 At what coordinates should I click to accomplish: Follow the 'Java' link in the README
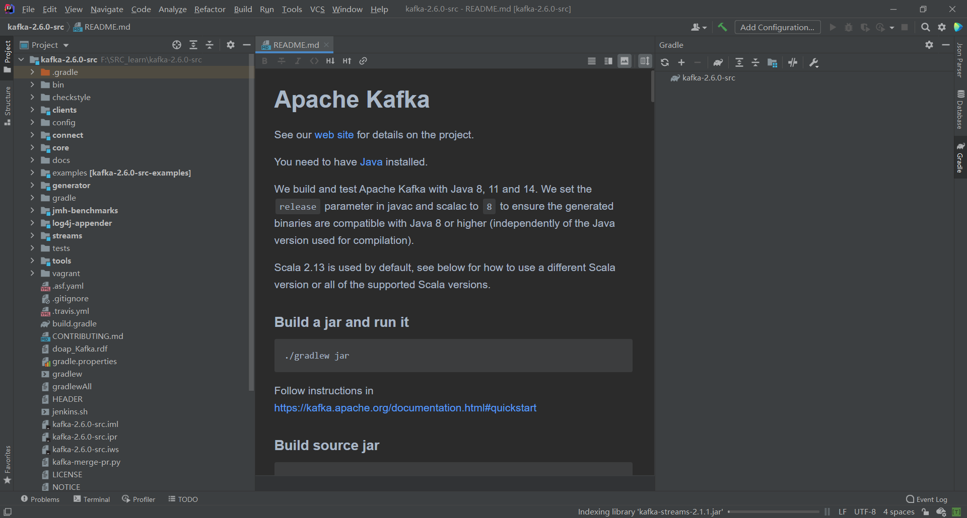(x=371, y=162)
